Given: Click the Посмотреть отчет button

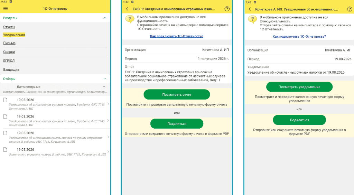Looking at the screenshot, I should 177,94.
